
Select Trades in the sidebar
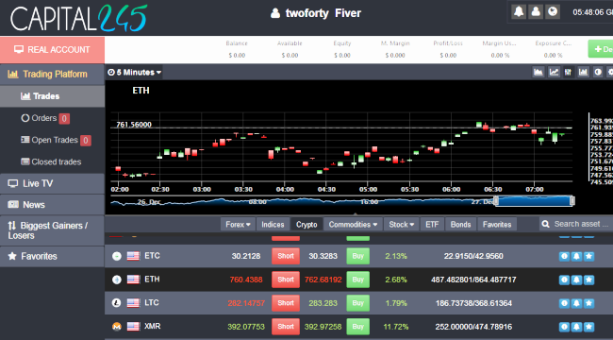tap(52, 96)
